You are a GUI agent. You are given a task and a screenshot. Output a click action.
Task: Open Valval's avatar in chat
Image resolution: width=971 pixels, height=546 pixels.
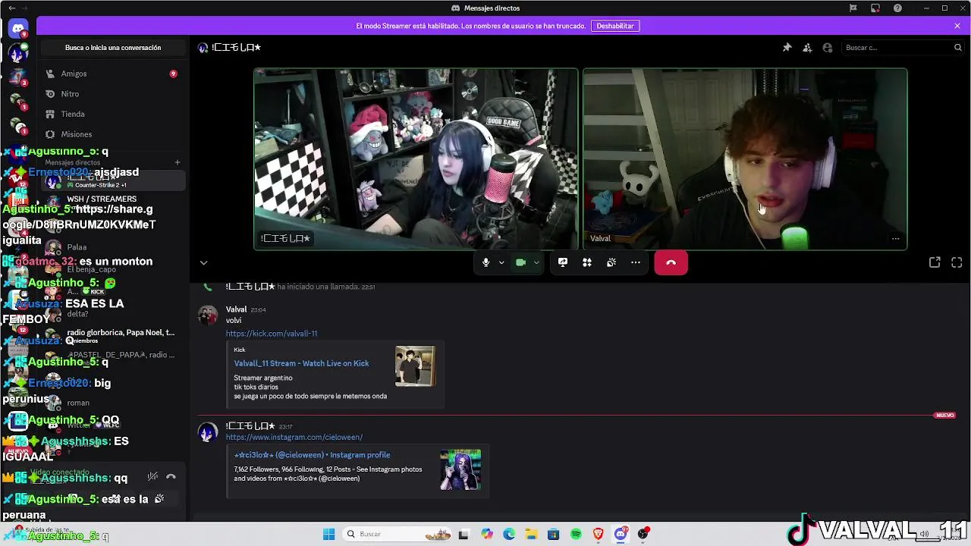click(208, 315)
